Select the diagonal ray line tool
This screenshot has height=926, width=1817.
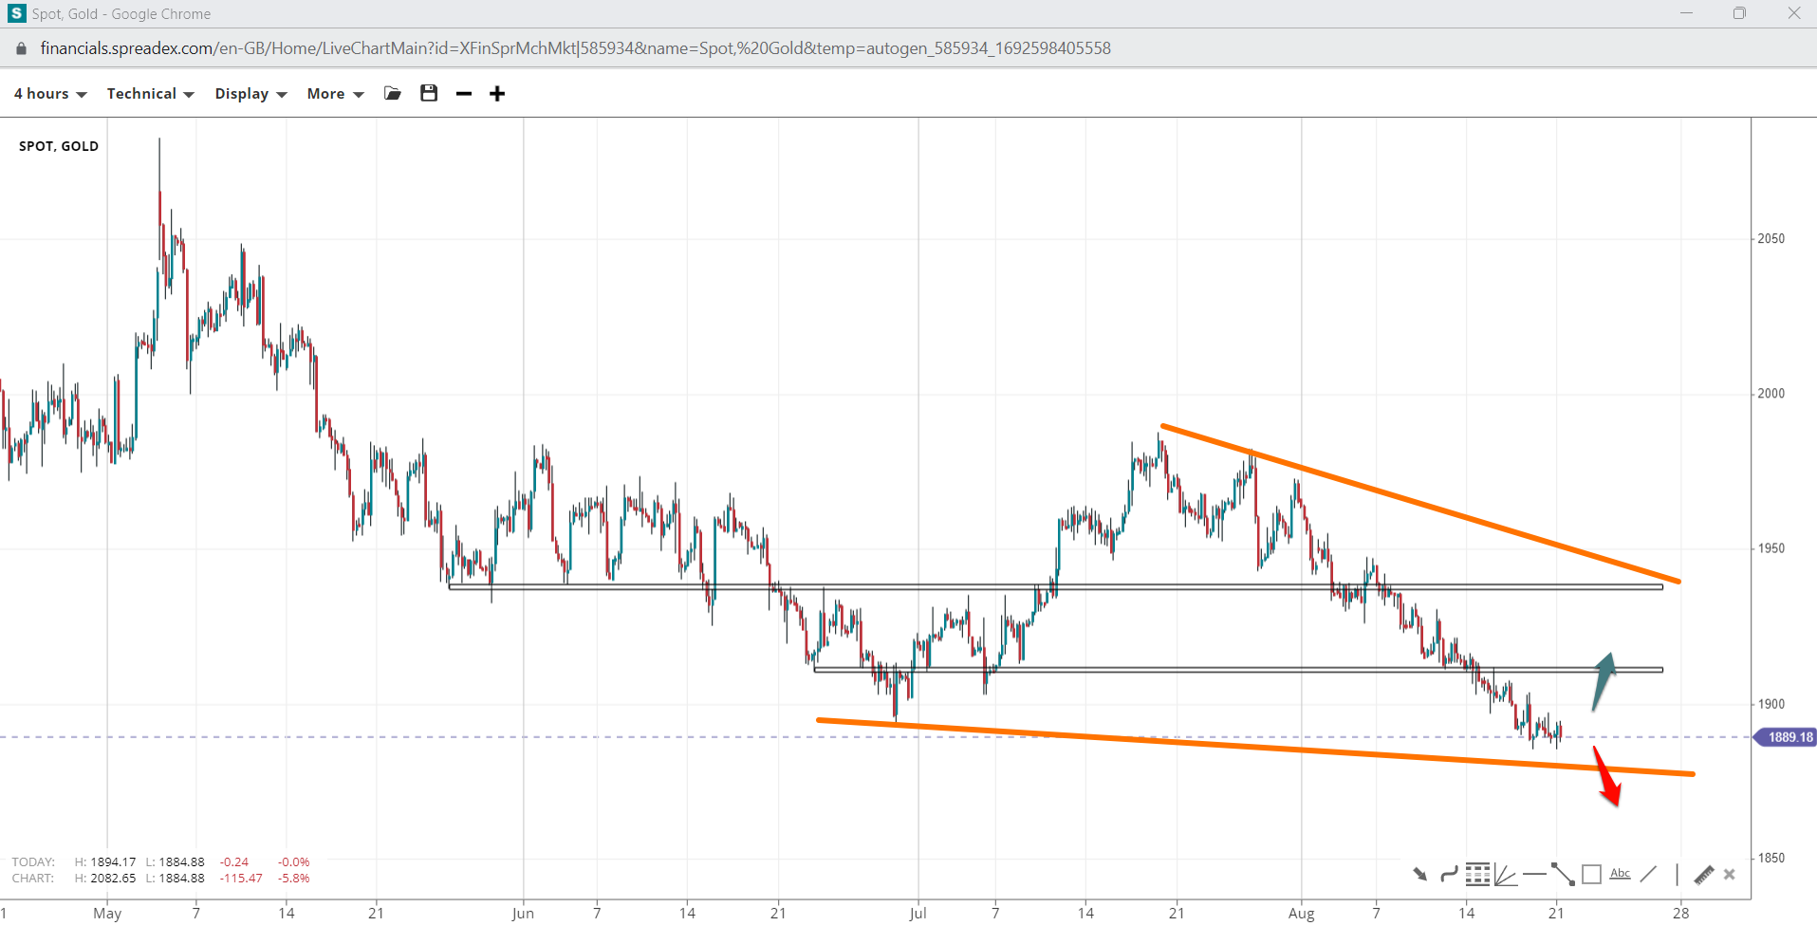(x=1649, y=874)
